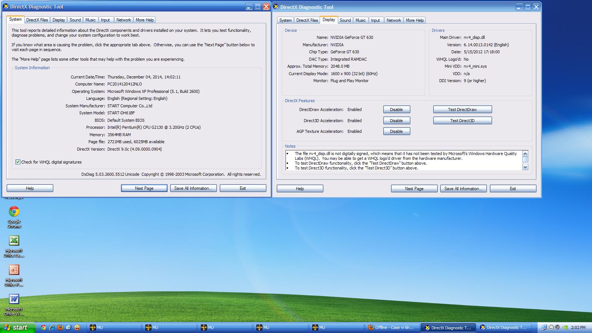The height and width of the screenshot is (333, 592).
Task: Click Help button in left window
Action: pos(30,188)
